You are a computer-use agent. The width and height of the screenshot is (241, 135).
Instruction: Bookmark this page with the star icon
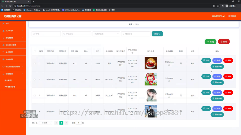coord(218,6)
